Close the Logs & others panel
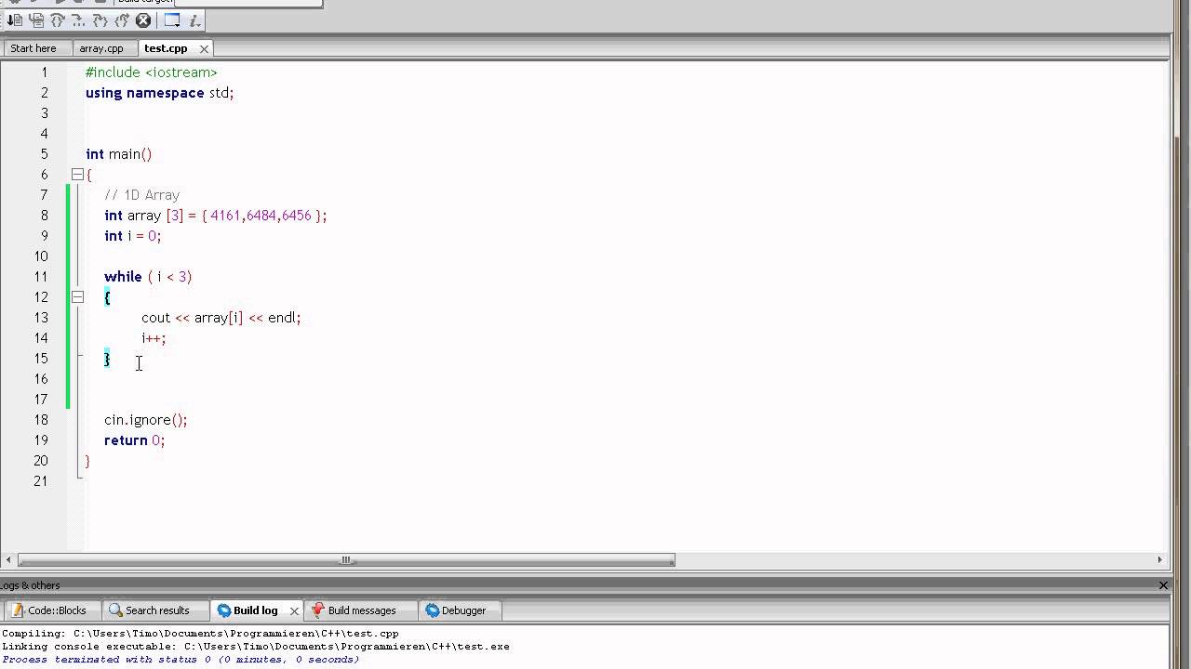The height and width of the screenshot is (669, 1191). tap(1163, 585)
